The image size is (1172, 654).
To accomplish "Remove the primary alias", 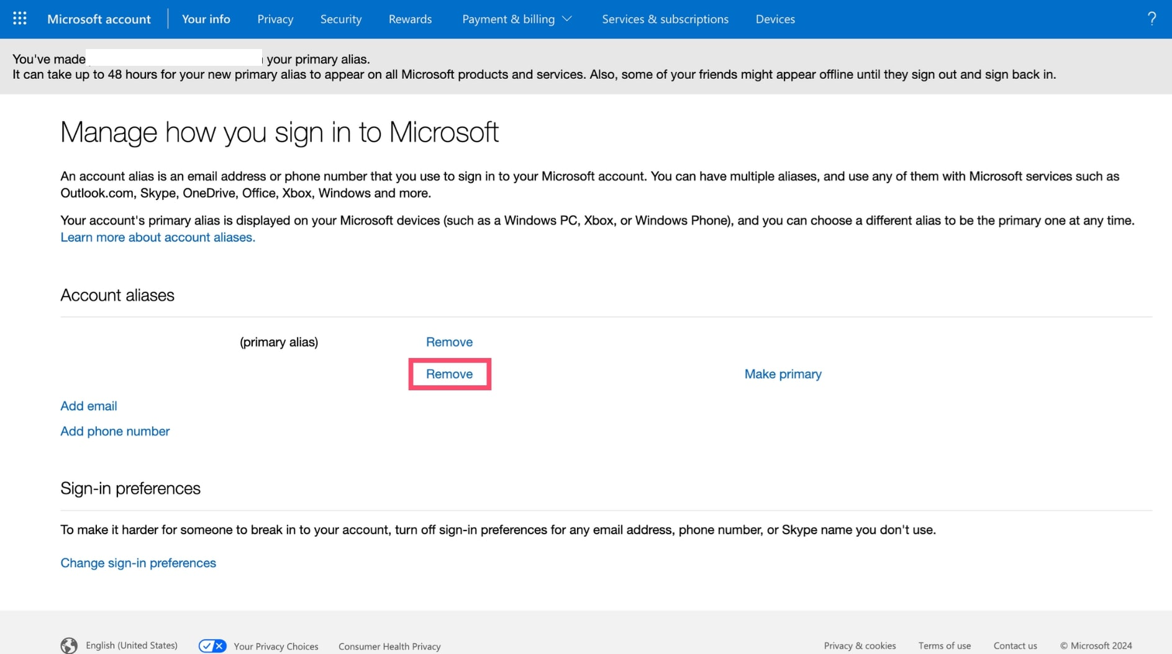I will coord(449,342).
